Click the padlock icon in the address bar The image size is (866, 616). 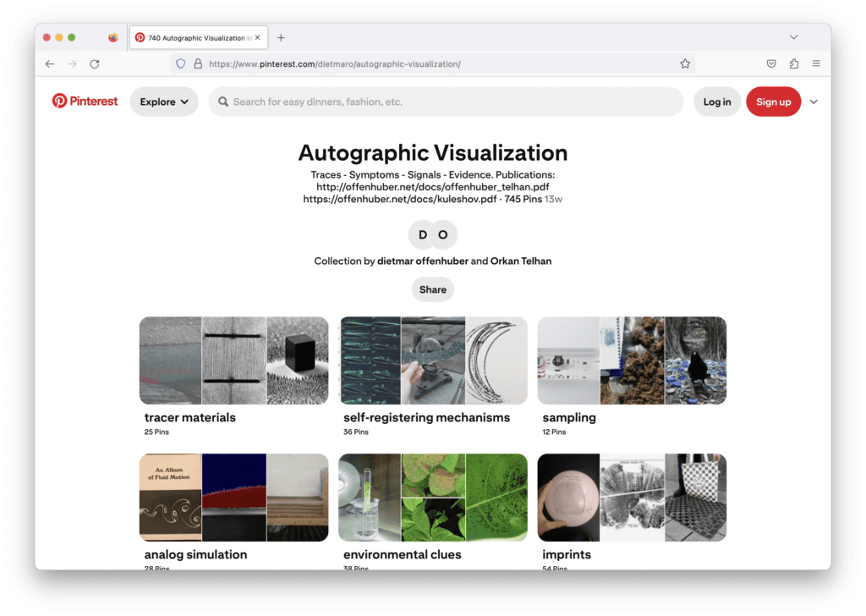pyautogui.click(x=197, y=63)
